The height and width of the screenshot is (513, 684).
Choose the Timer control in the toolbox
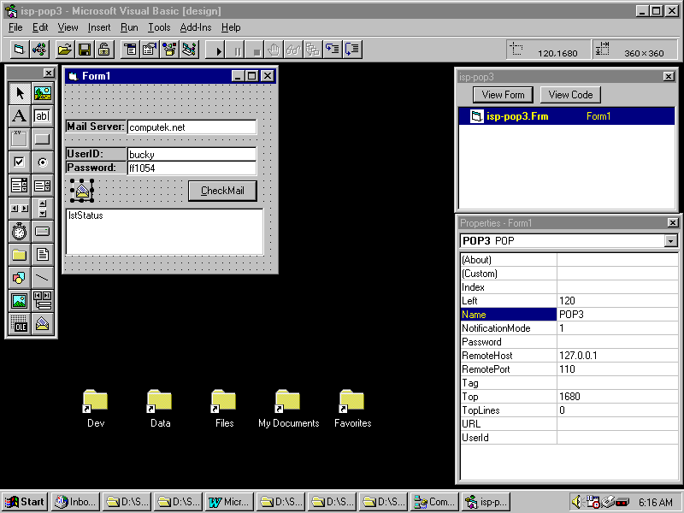(19, 232)
